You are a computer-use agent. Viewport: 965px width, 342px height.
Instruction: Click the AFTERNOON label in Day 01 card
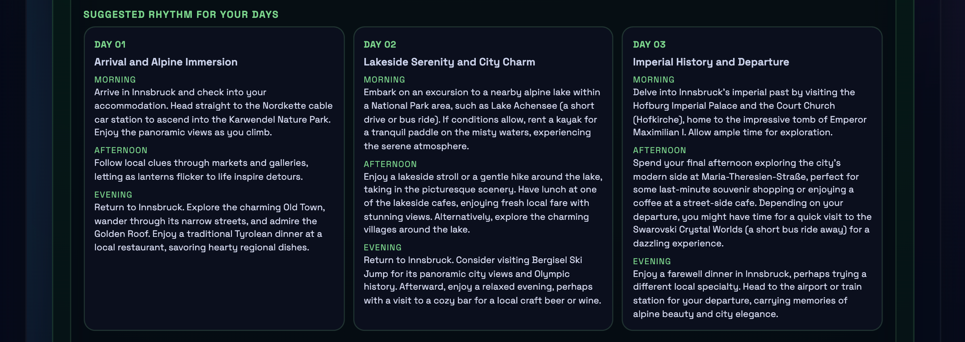[121, 150]
